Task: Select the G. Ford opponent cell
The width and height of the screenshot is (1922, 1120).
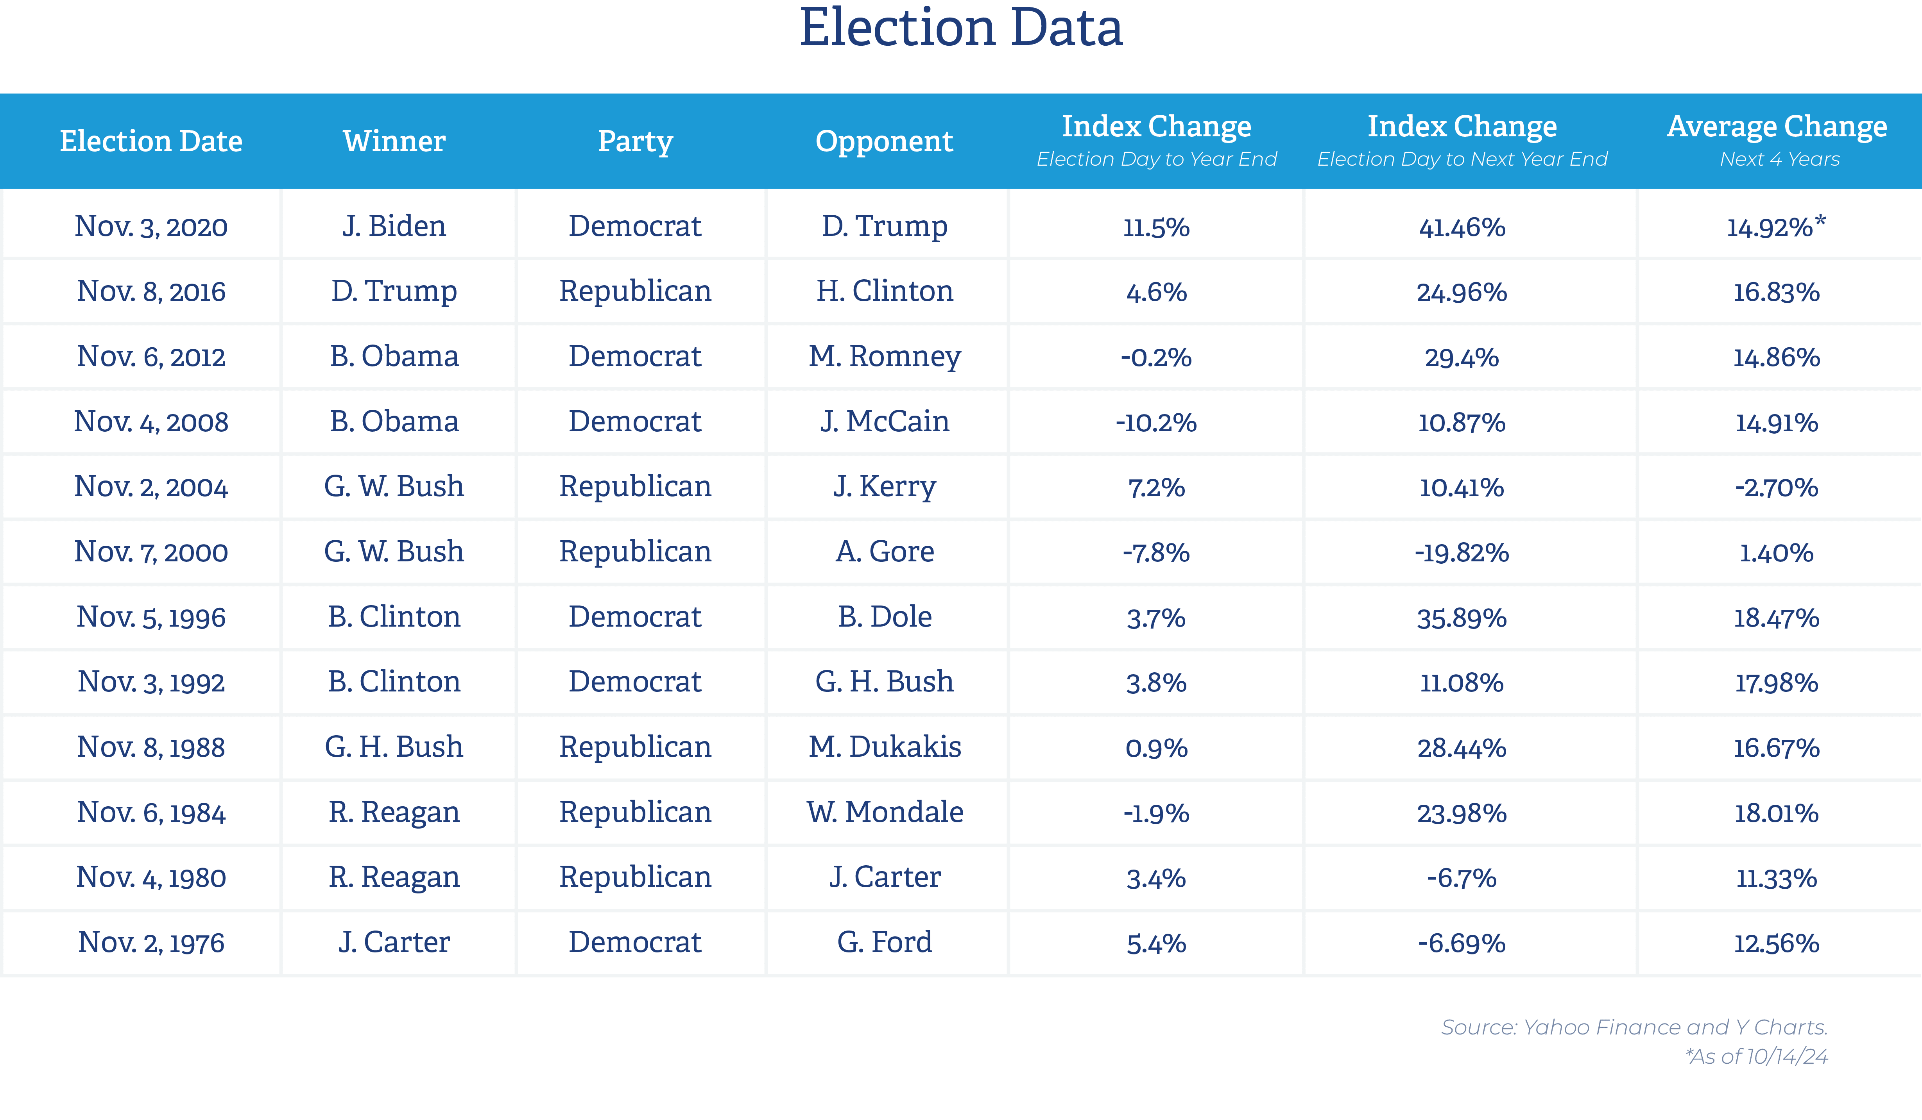Action: coord(884,942)
